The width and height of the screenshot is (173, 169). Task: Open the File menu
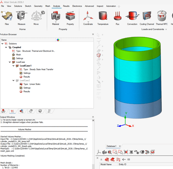pyautogui.click(x=2, y=6)
